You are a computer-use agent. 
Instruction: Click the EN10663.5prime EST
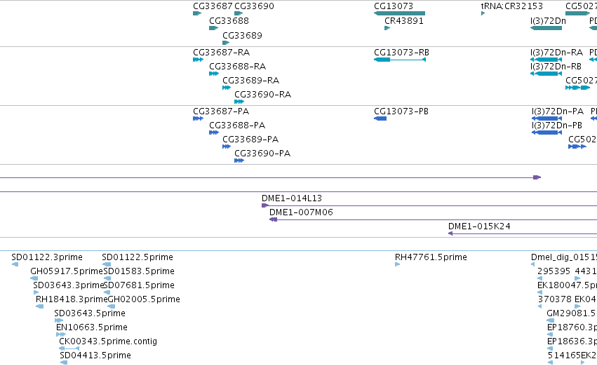coord(61,335)
